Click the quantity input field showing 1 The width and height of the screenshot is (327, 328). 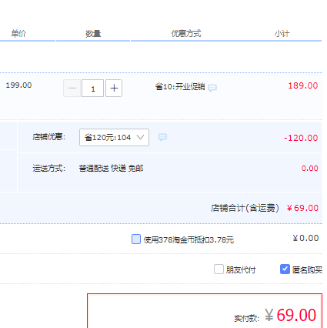(x=93, y=89)
